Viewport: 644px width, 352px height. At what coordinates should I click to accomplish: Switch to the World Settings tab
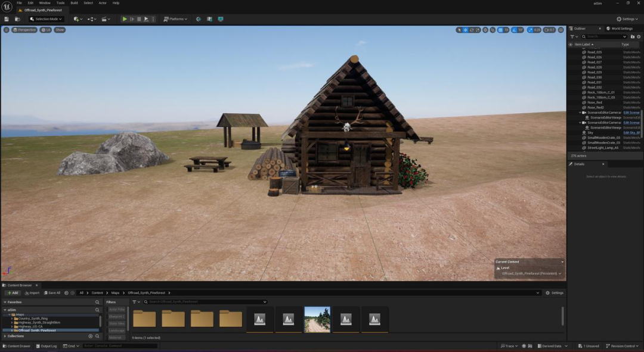click(620, 29)
